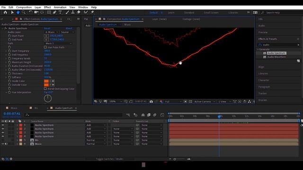The height and width of the screenshot is (170, 303).
Task: Open the Animation menu
Action: click(60, 8)
